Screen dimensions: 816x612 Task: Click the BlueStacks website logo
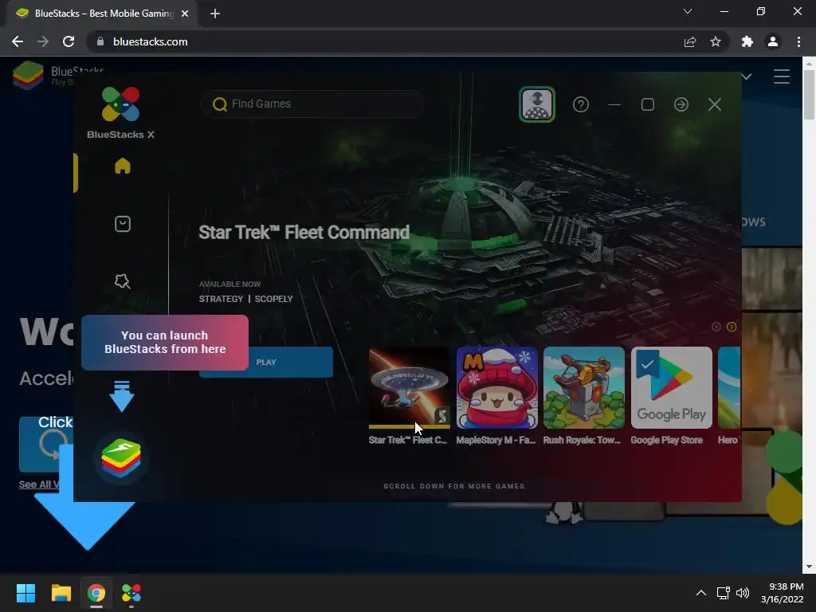pyautogui.click(x=28, y=76)
